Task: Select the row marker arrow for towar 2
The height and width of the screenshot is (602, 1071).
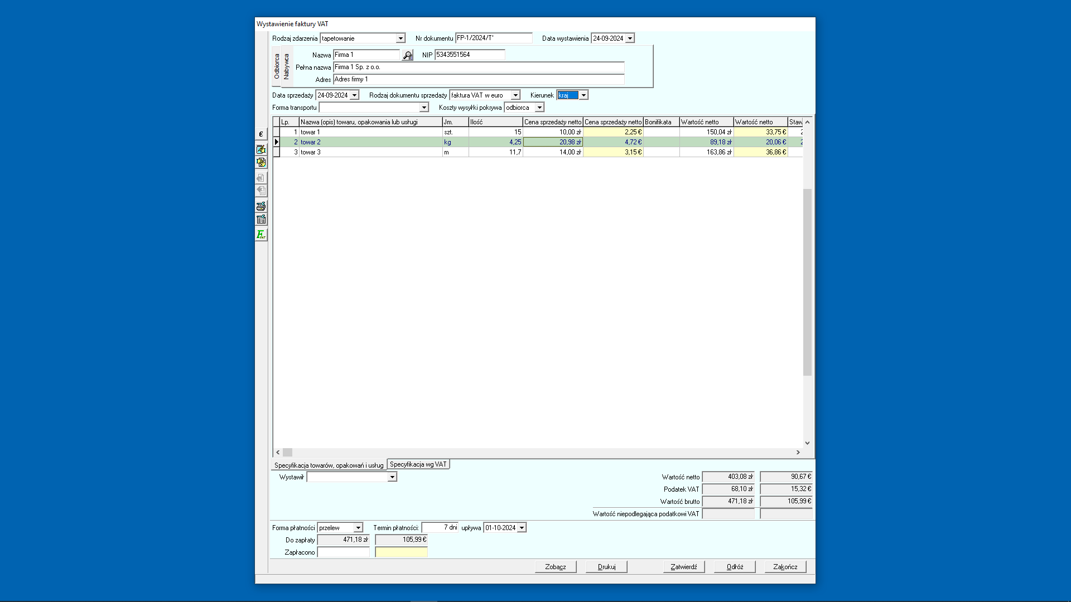Action: [x=276, y=142]
